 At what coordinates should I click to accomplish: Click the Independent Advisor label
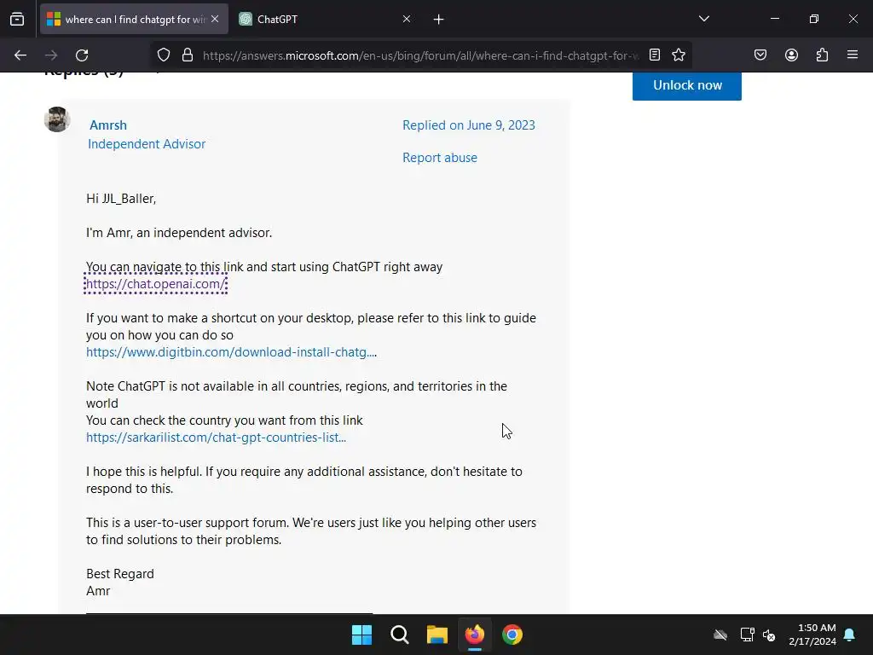147,143
